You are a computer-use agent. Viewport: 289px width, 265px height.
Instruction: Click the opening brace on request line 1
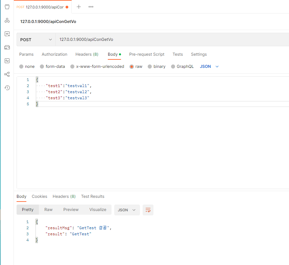37,80
